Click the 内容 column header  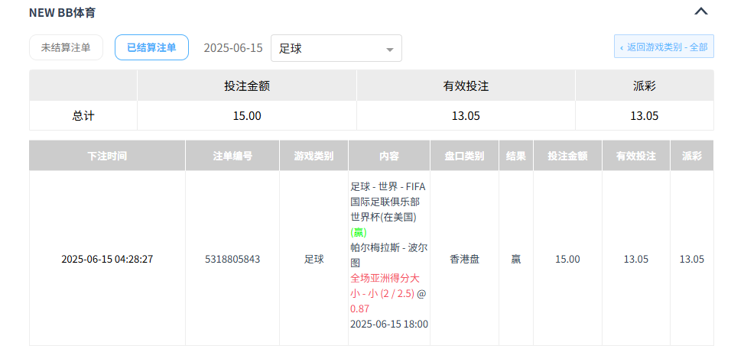point(389,156)
